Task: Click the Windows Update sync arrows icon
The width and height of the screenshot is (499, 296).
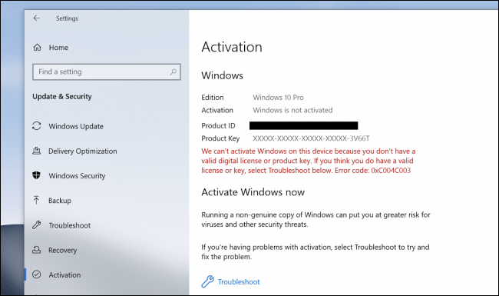Action: coord(37,126)
